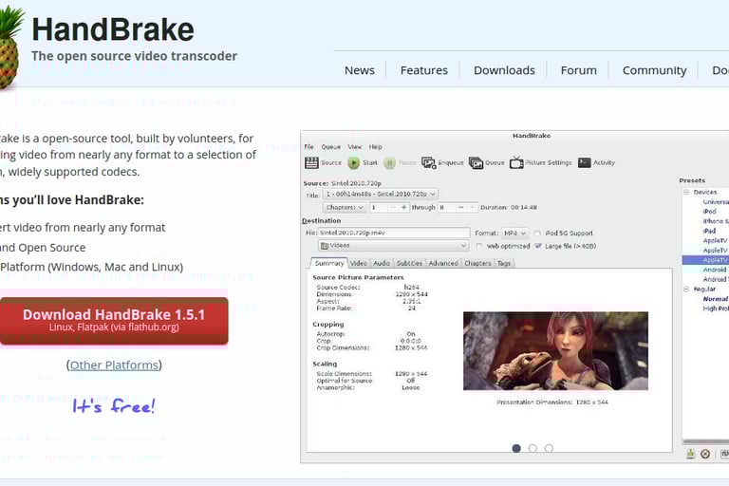This screenshot has height=486, width=729.
Task: Open the Chapters range type dropdown
Action: point(345,208)
